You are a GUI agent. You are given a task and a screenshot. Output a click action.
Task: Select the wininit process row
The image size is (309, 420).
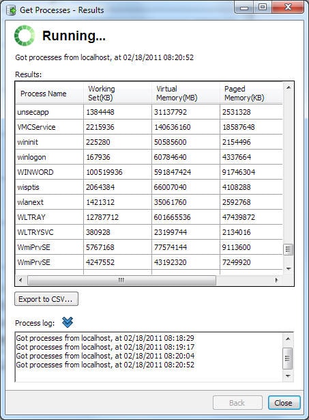click(149, 142)
